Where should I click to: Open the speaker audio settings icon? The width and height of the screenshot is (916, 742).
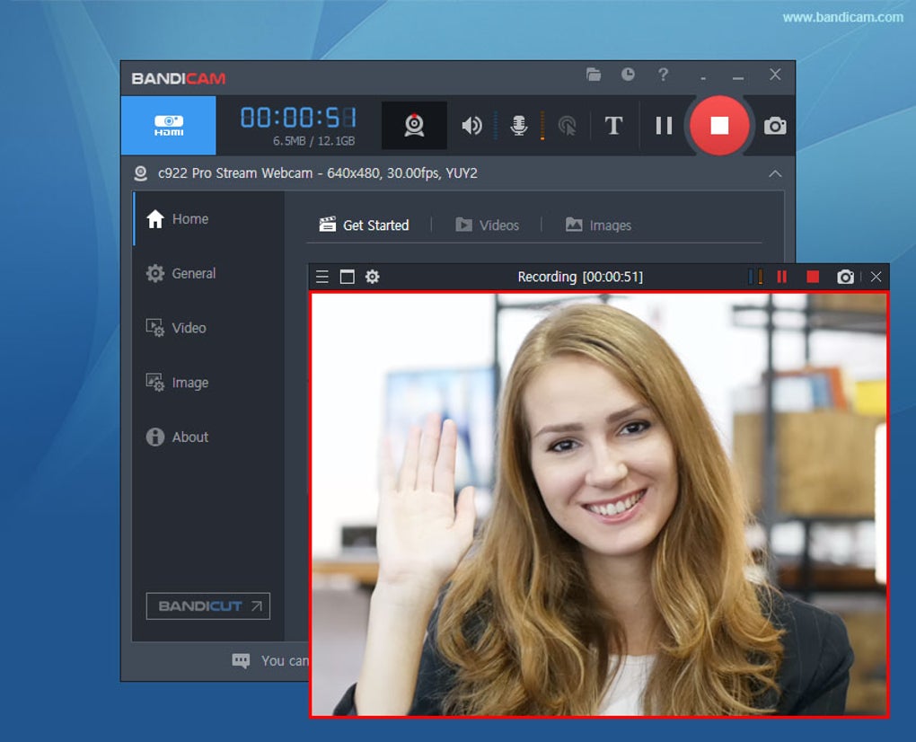[x=471, y=125]
